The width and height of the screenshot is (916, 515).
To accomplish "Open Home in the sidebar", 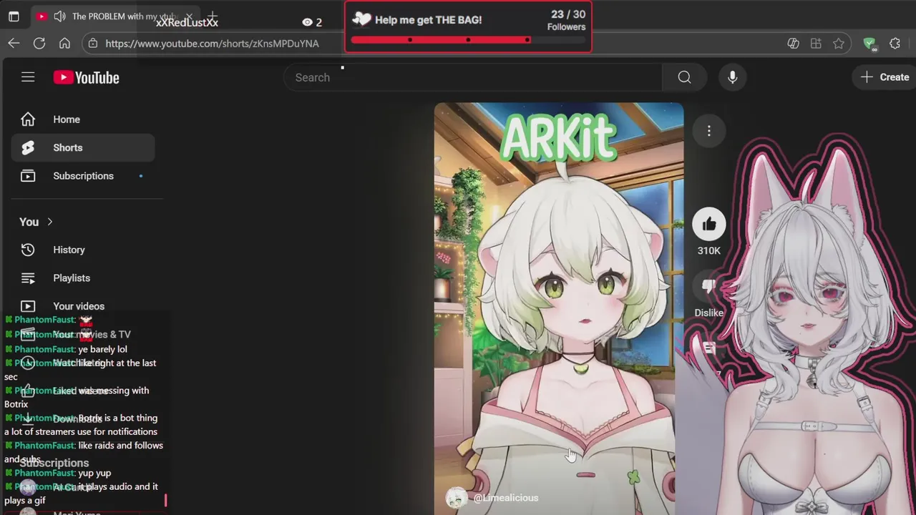I will 83,119.
